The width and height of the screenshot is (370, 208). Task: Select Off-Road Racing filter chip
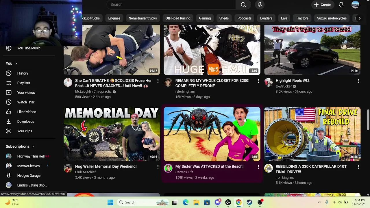click(178, 18)
